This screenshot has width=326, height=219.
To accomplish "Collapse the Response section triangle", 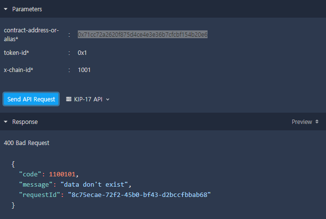I will tap(6, 122).
